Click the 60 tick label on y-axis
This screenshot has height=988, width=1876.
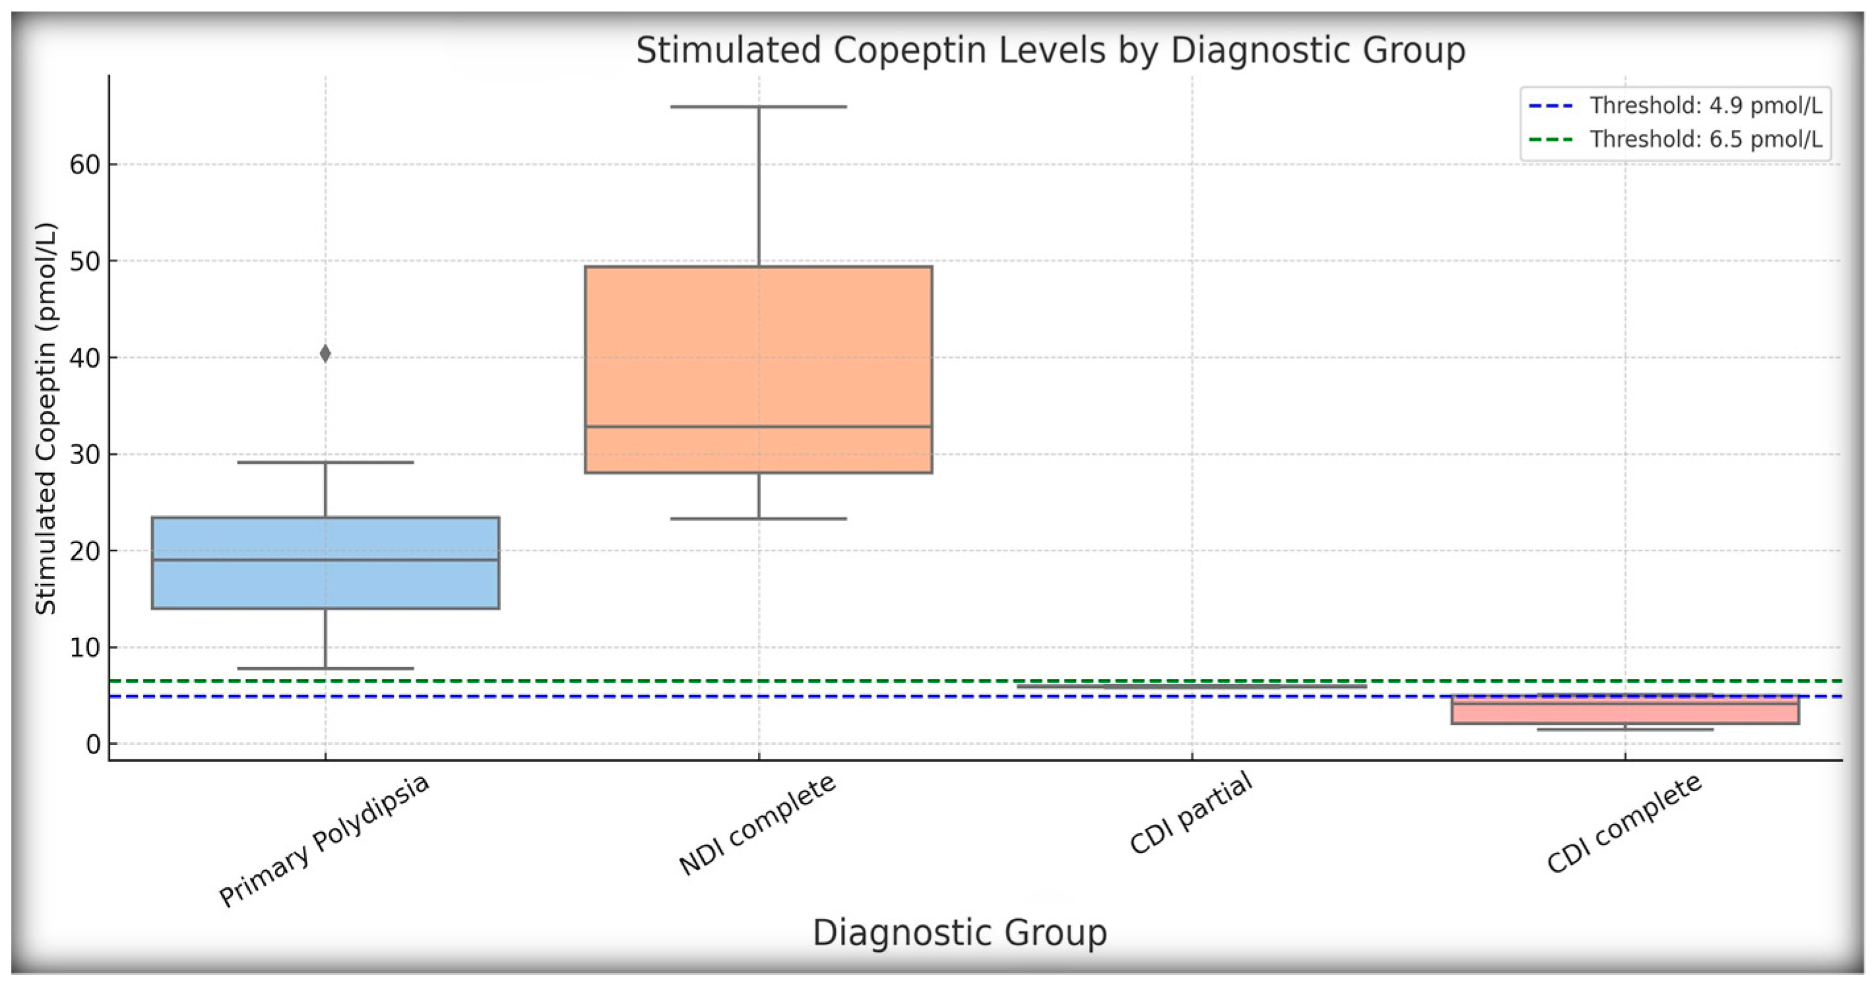click(84, 164)
